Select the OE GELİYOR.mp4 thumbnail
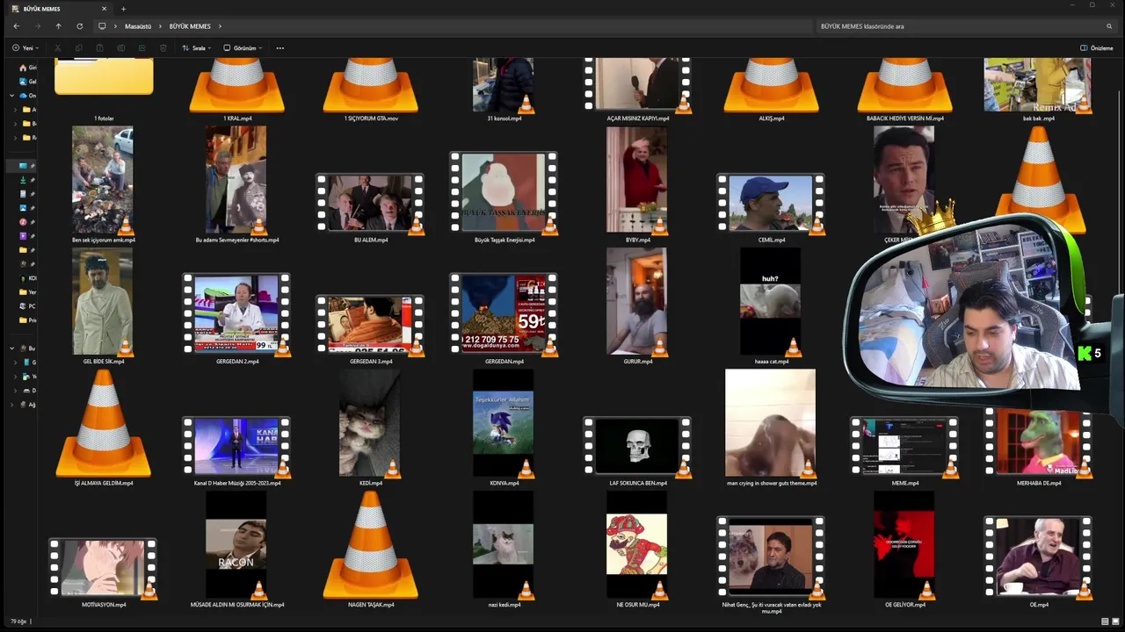Screen dimensions: 1125x632 [904, 546]
